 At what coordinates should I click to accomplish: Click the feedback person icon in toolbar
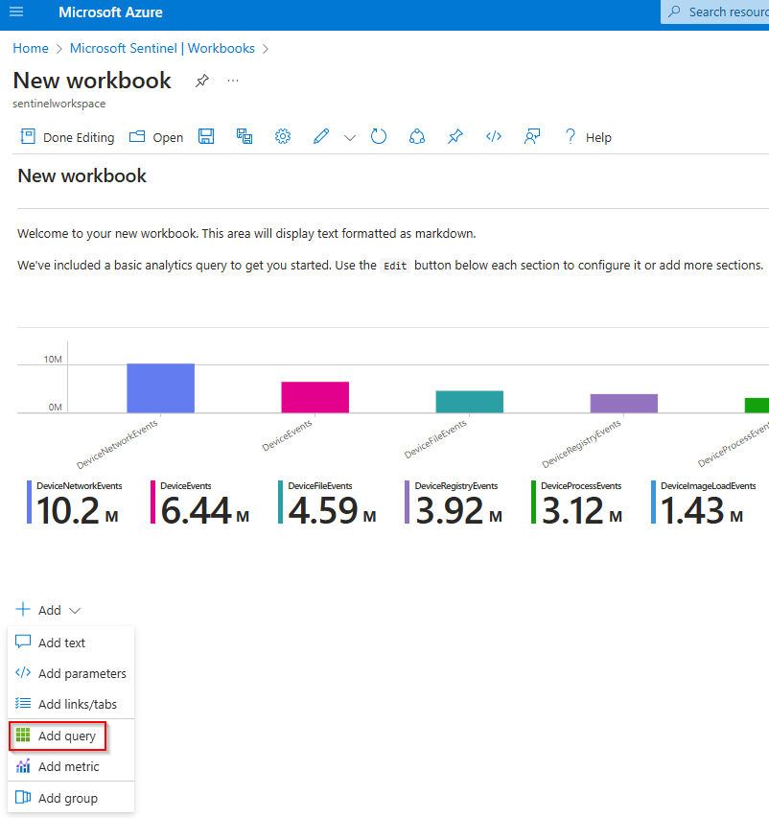point(532,137)
